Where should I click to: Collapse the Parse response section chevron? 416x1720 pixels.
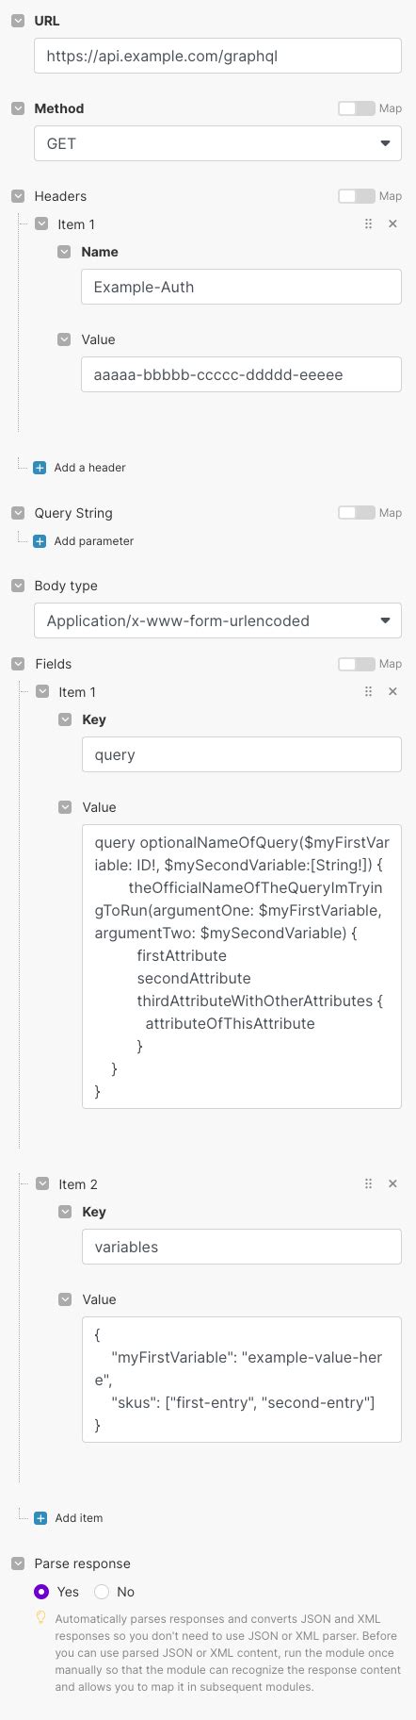point(18,1563)
